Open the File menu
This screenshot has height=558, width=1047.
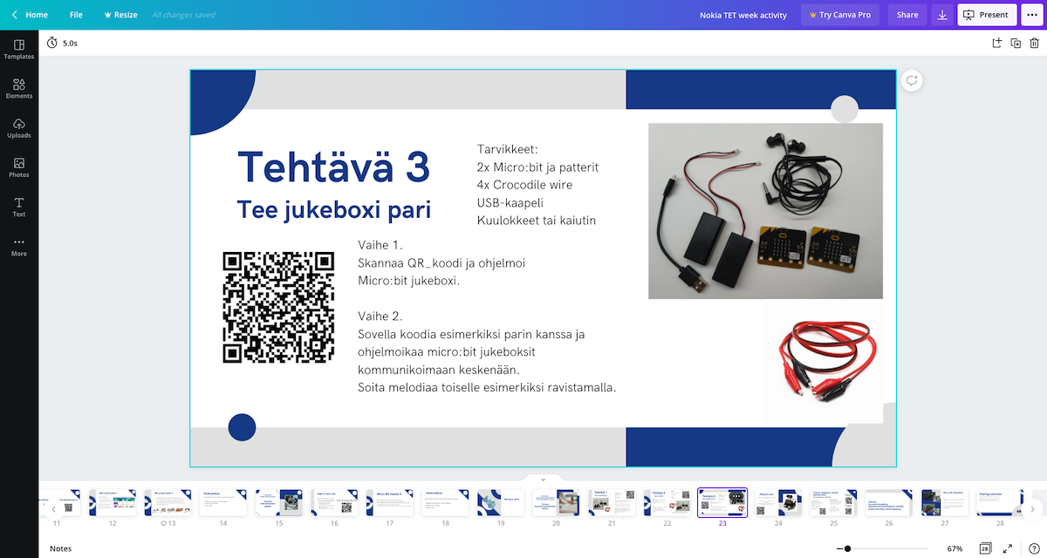(76, 15)
